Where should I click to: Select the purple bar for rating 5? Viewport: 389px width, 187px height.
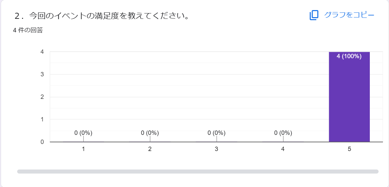coord(349,97)
